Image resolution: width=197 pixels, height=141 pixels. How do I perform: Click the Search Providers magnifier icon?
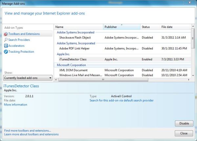click(x=6, y=40)
